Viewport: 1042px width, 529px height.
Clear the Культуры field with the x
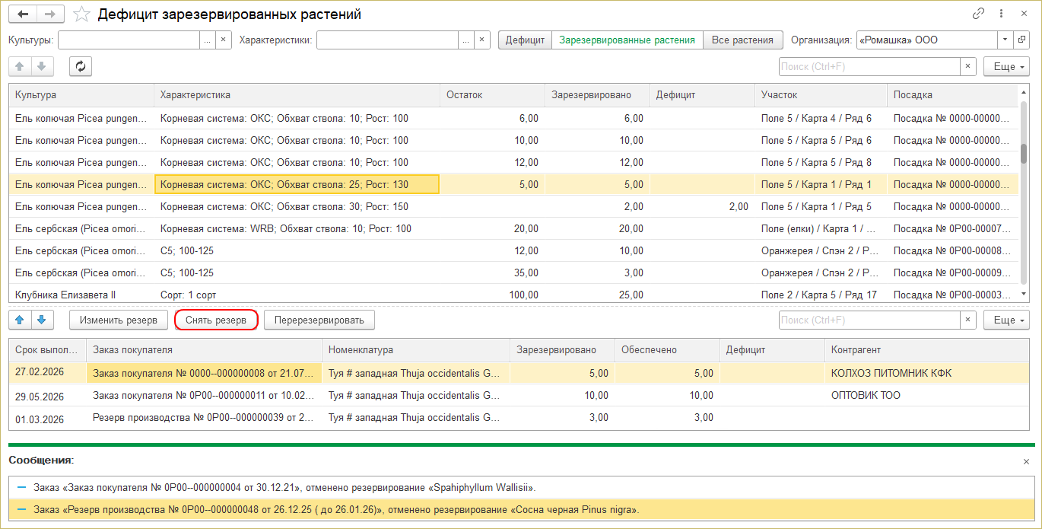(223, 40)
